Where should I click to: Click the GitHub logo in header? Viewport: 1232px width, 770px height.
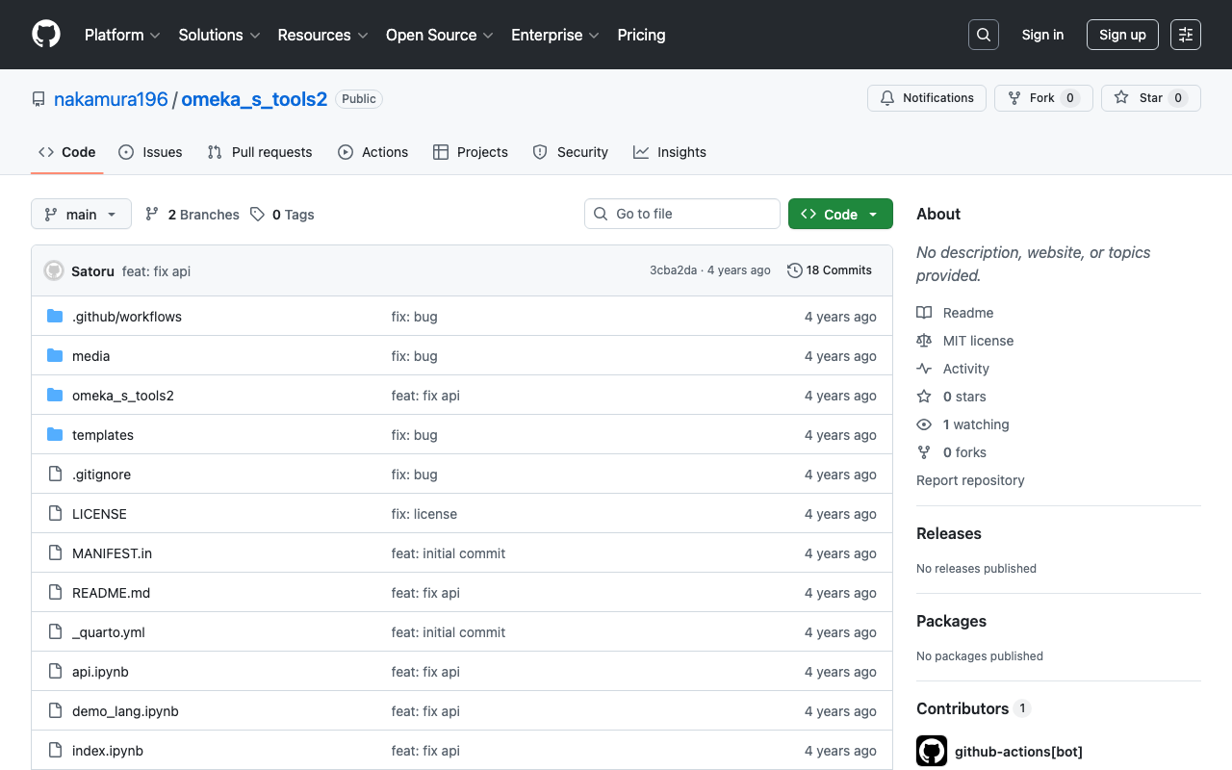click(x=46, y=35)
